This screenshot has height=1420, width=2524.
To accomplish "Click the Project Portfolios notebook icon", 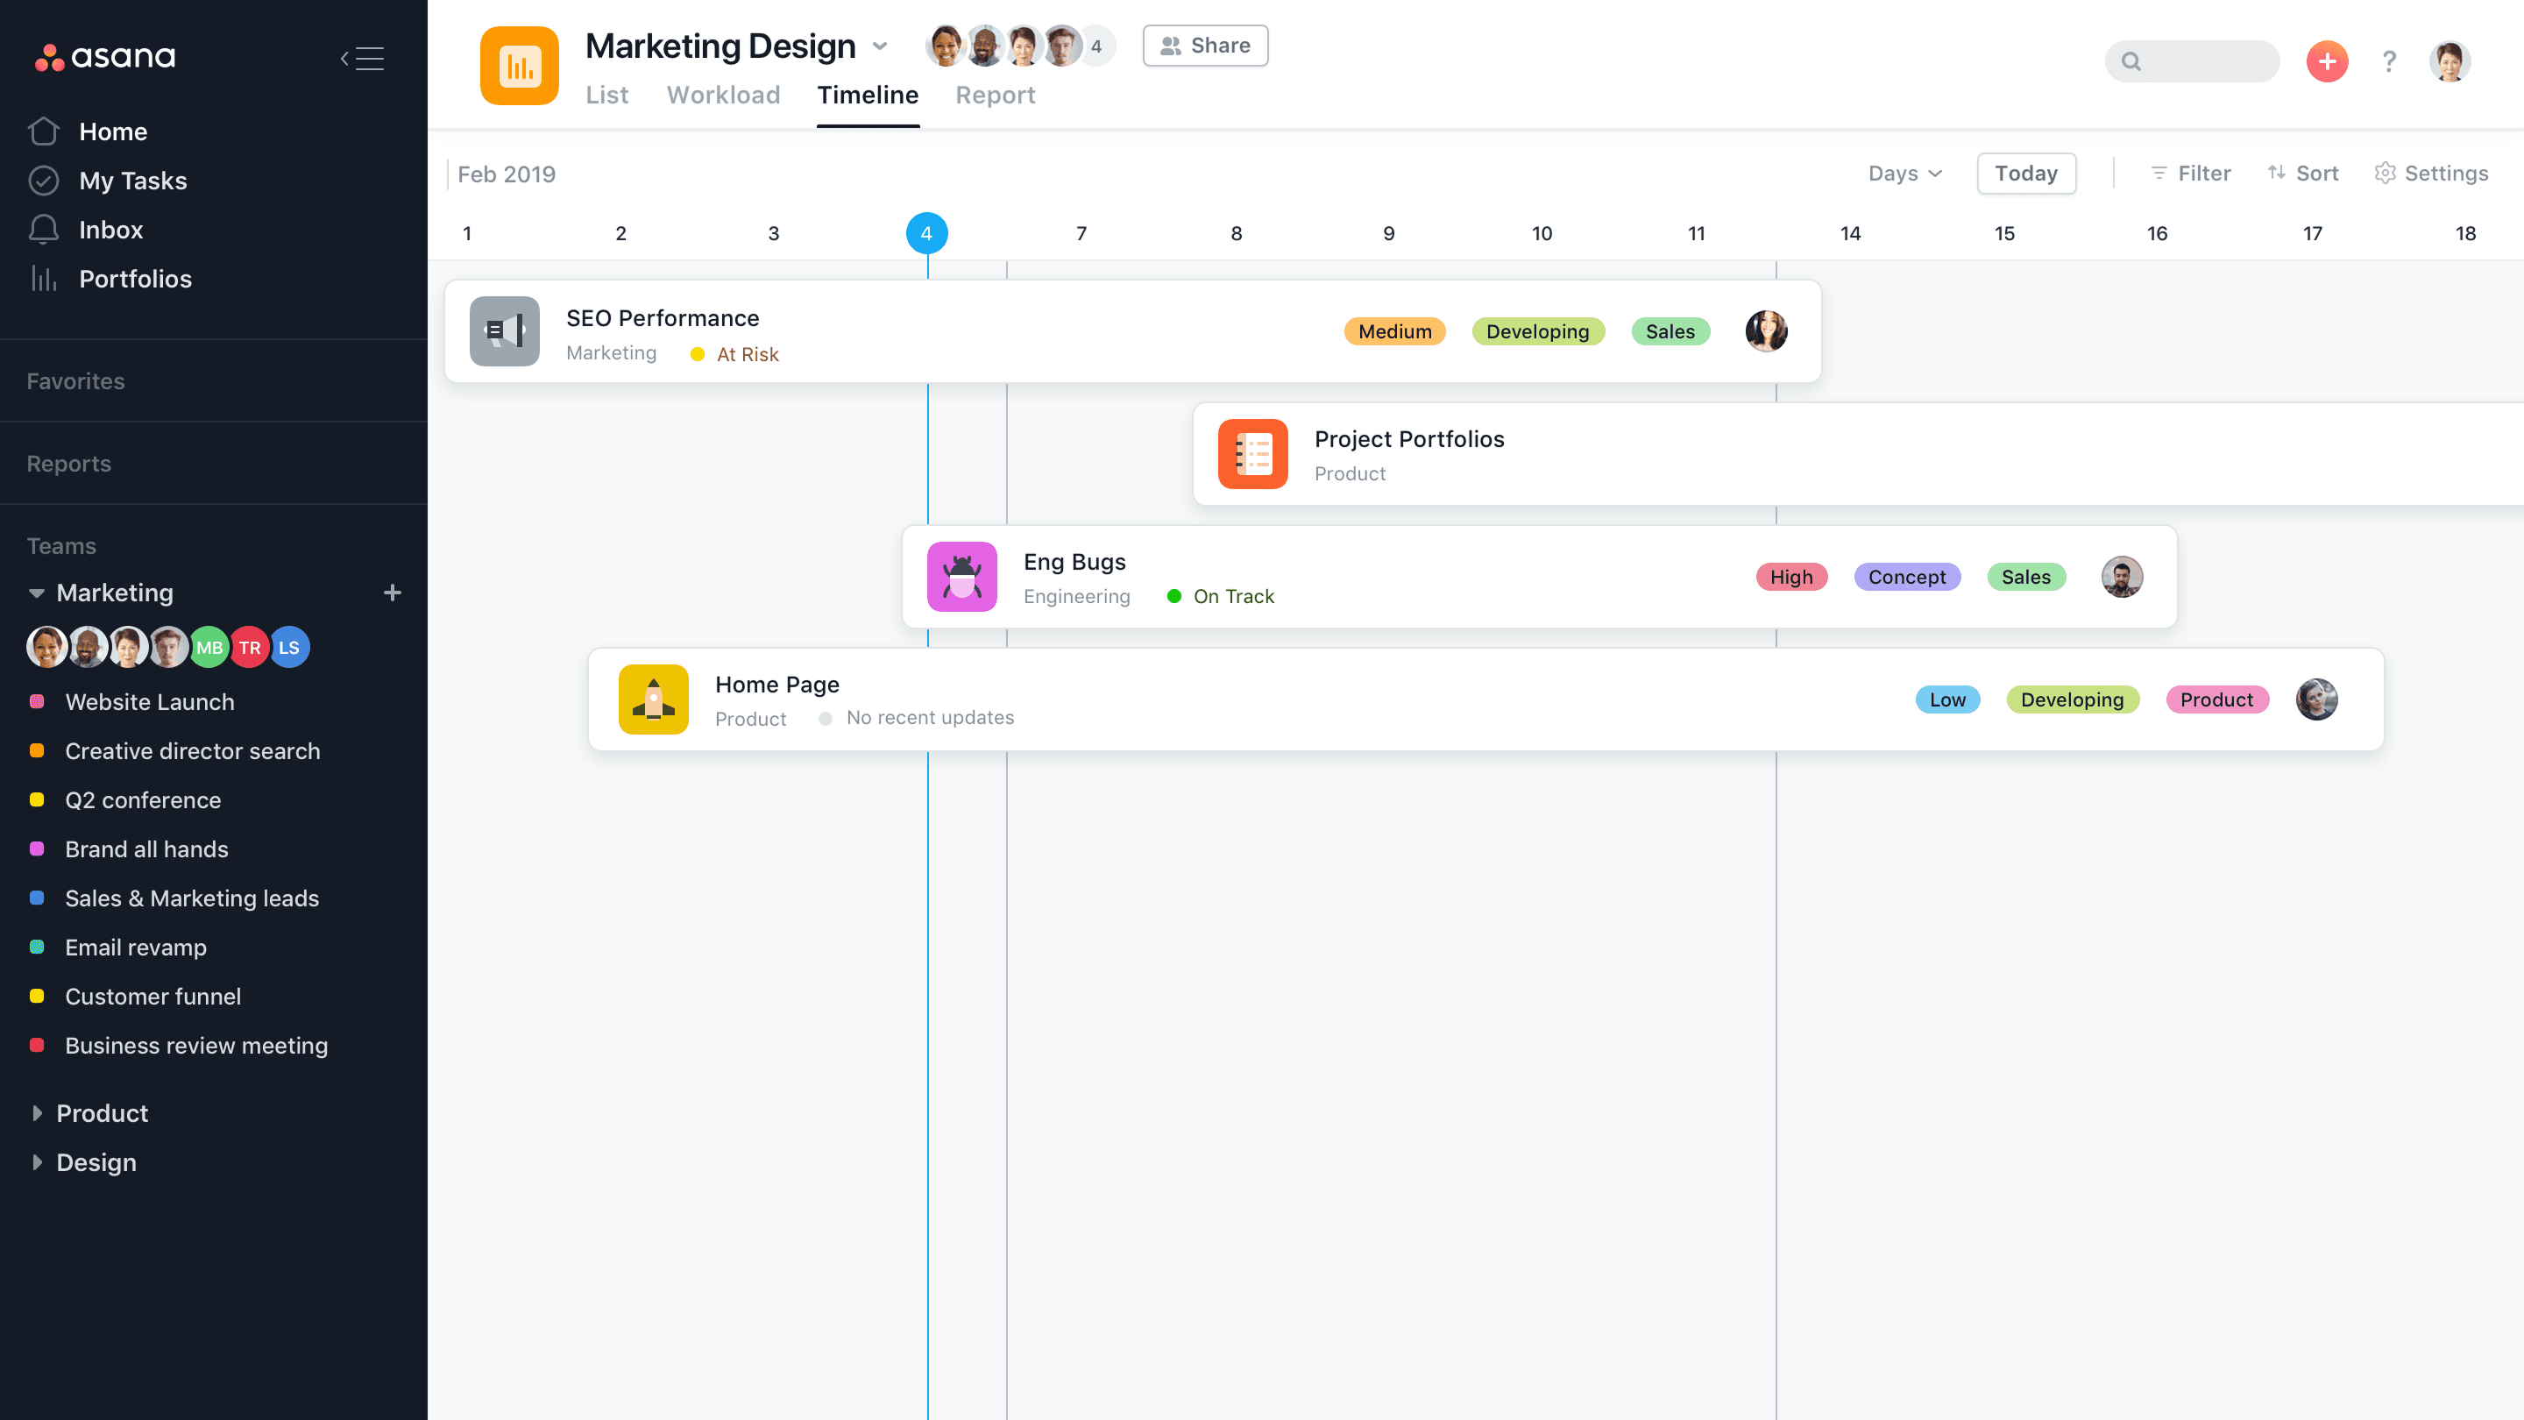I will (x=1253, y=454).
